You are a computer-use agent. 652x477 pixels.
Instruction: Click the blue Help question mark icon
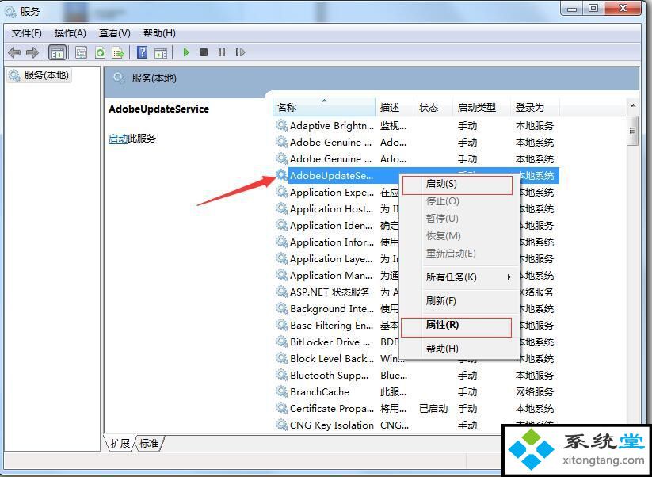[x=143, y=52]
